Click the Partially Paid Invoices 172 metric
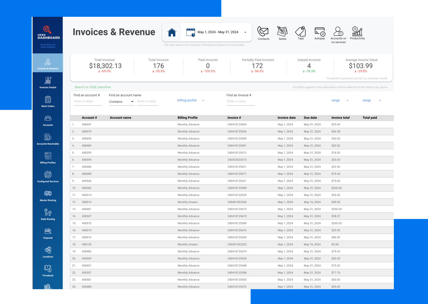The width and height of the screenshot is (428, 304). (x=258, y=66)
